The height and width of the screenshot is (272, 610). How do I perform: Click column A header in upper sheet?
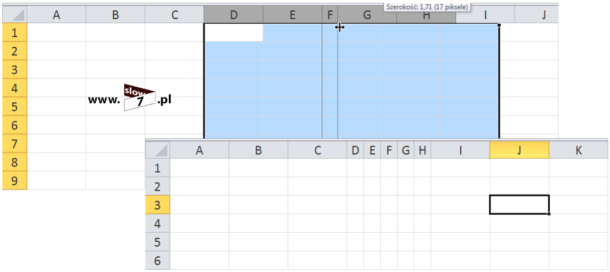(56, 16)
